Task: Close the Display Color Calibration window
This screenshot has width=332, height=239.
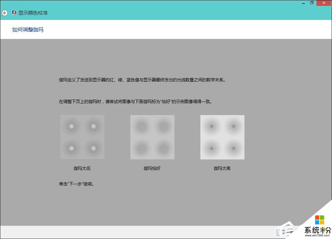Action: tap(323, 3)
